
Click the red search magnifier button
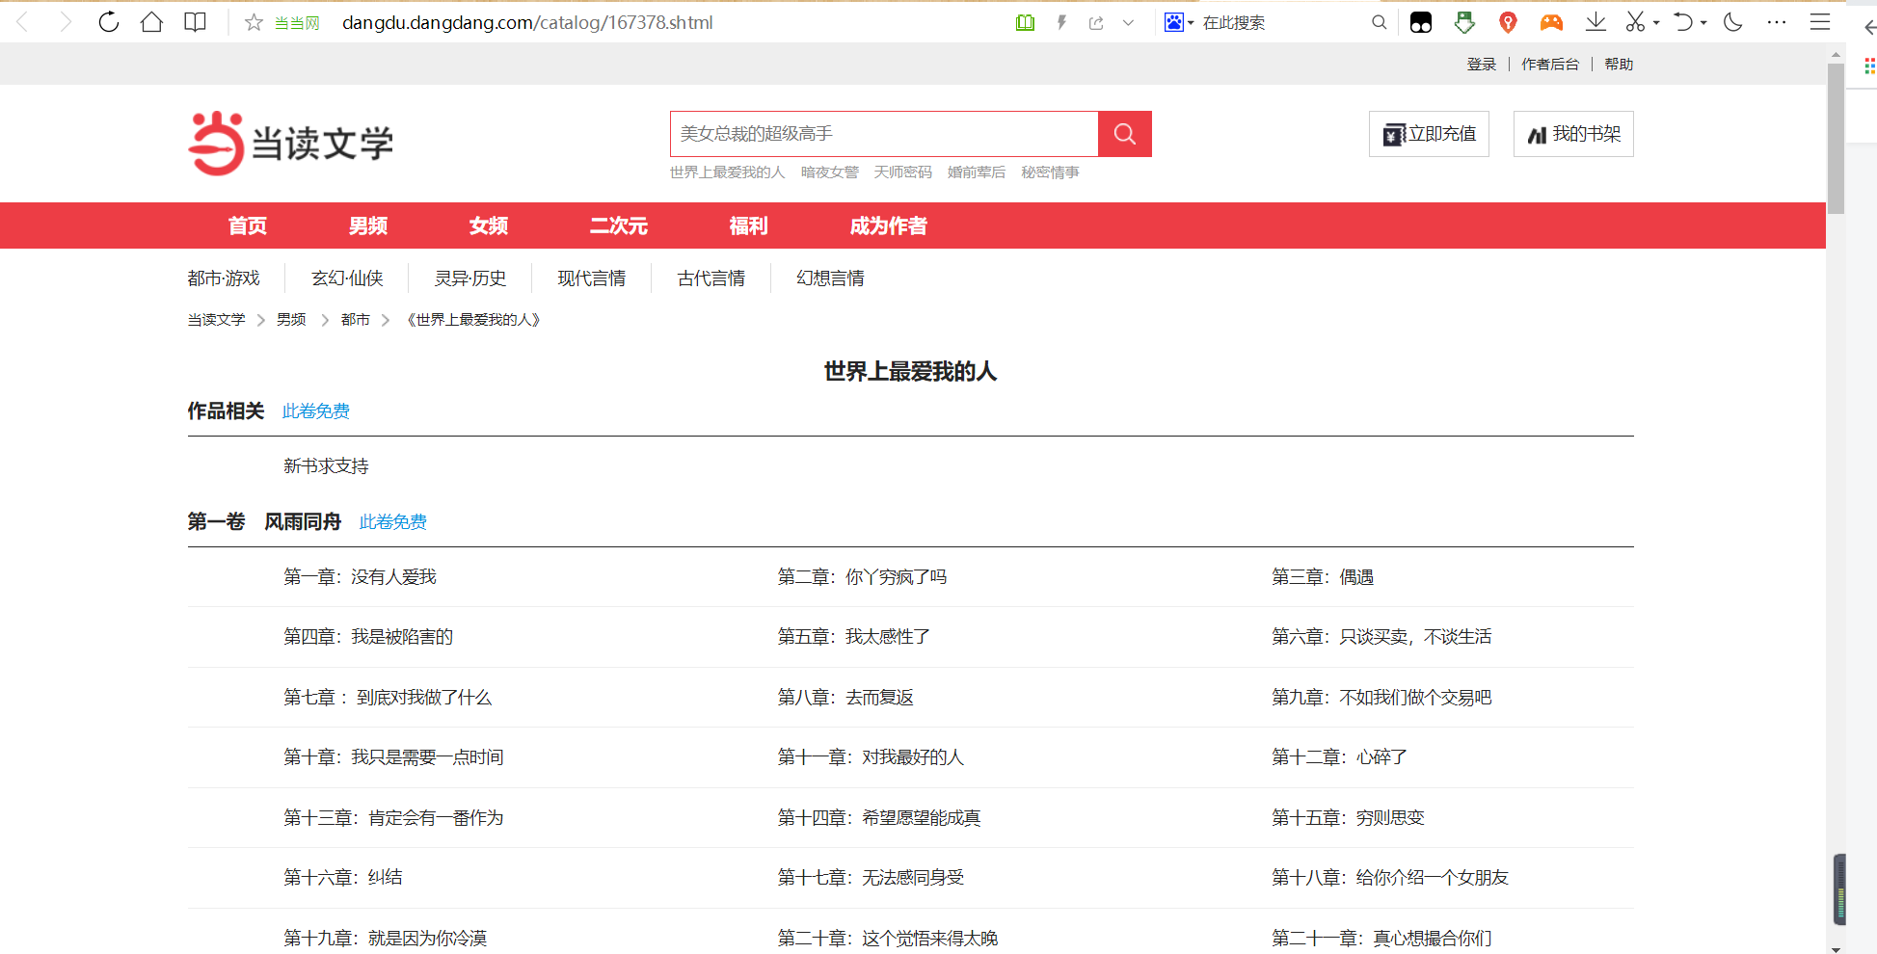click(x=1125, y=134)
